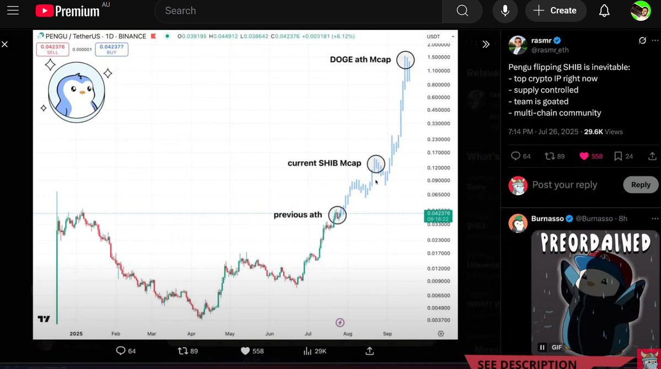View 29K analytics icon below chart
This screenshot has width=661, height=369.
click(x=314, y=351)
